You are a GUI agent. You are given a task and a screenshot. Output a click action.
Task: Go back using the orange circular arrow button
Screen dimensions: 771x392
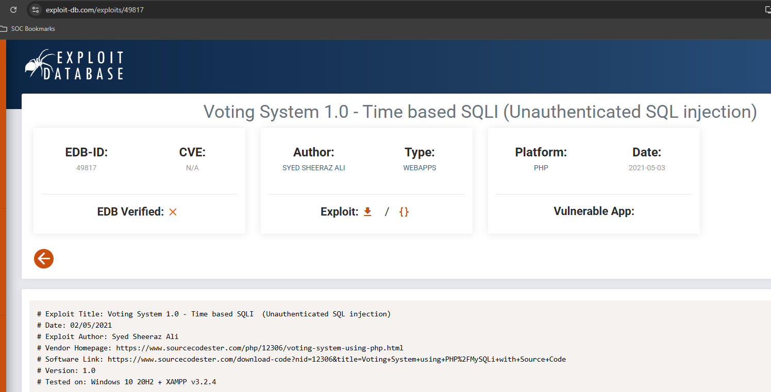(x=44, y=259)
